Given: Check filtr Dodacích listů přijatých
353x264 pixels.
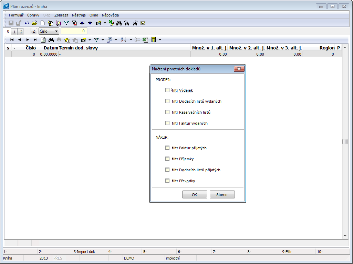Looking at the screenshot, I should tap(167, 170).
